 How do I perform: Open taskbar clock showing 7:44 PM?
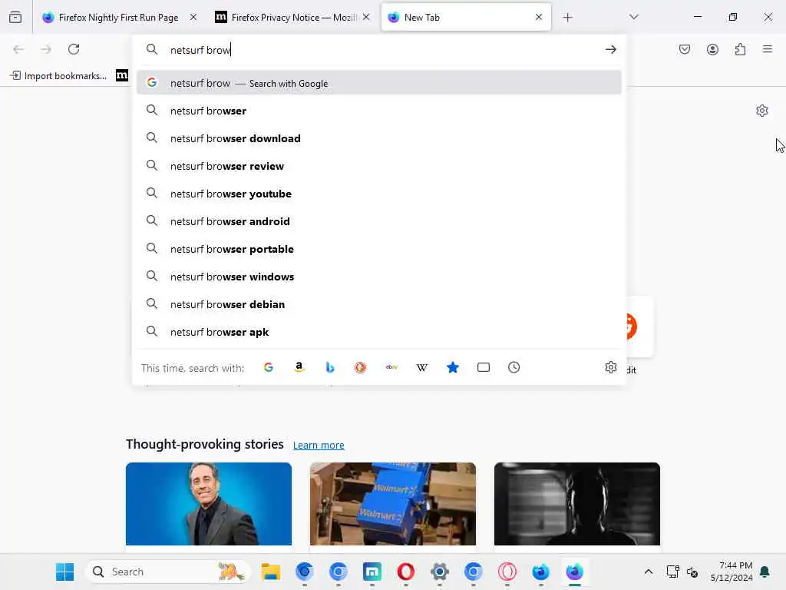[x=732, y=572]
